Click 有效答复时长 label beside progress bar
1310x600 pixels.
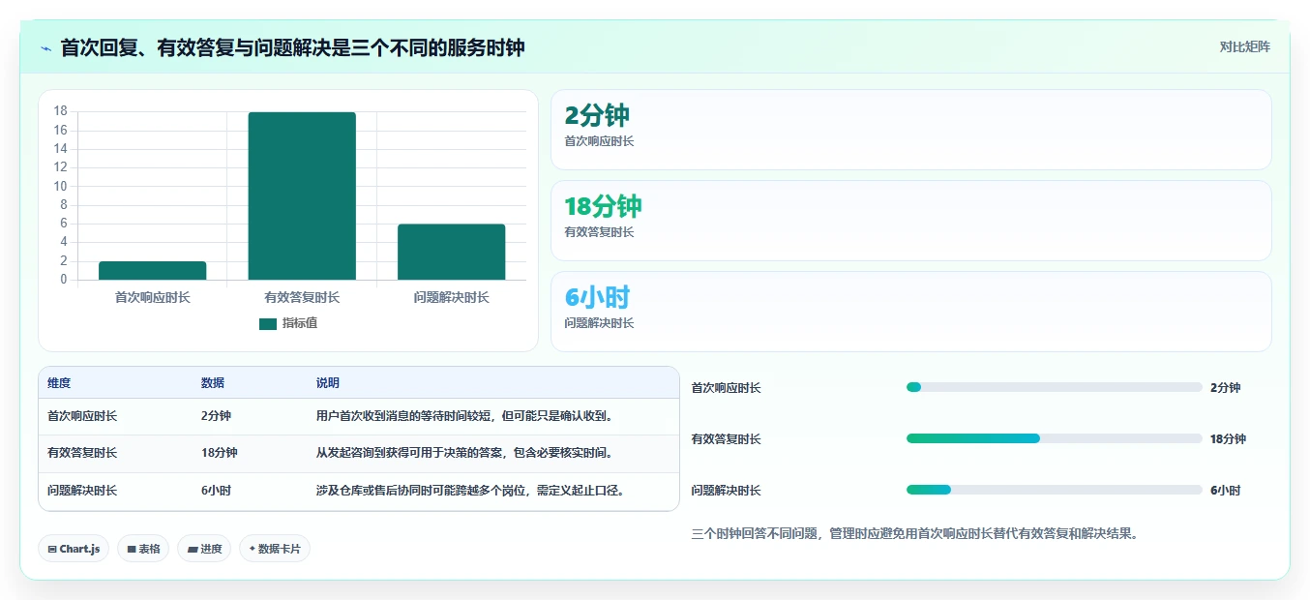click(x=727, y=439)
